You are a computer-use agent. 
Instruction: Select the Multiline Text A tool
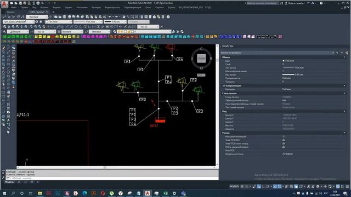pos(8,120)
